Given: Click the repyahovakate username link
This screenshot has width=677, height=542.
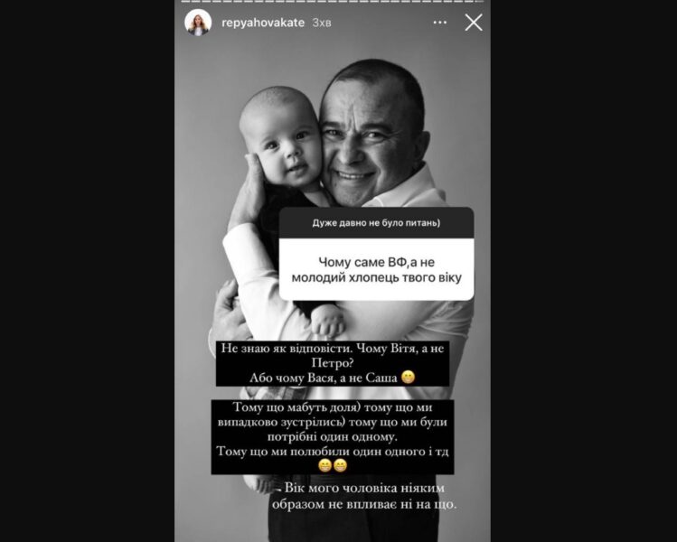Looking at the screenshot, I should pyautogui.click(x=263, y=23).
